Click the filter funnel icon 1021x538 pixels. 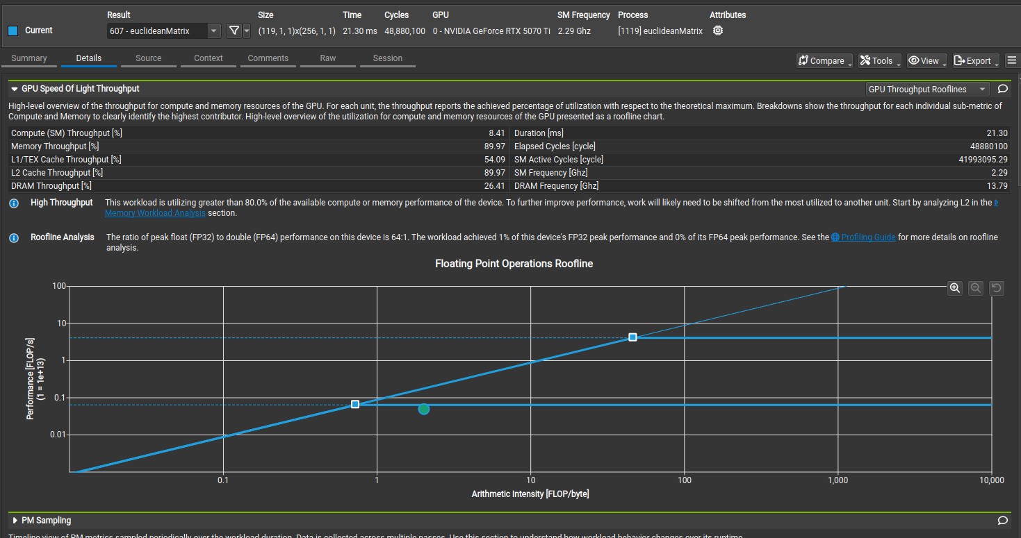(x=234, y=31)
